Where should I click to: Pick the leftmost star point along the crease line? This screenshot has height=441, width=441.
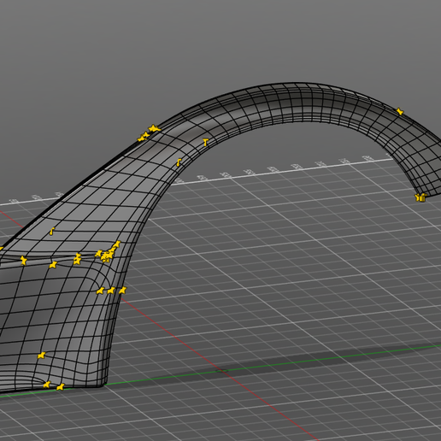tap(23, 261)
